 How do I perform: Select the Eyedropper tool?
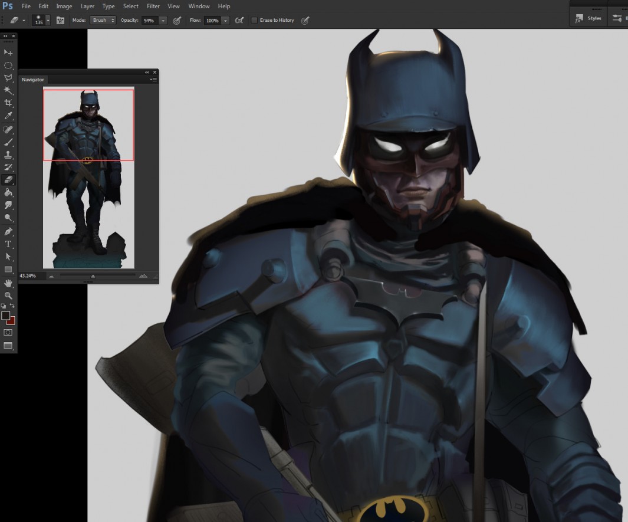[x=8, y=116]
